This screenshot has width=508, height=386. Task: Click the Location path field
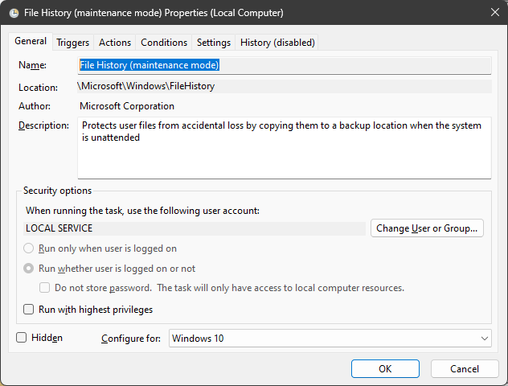click(285, 86)
